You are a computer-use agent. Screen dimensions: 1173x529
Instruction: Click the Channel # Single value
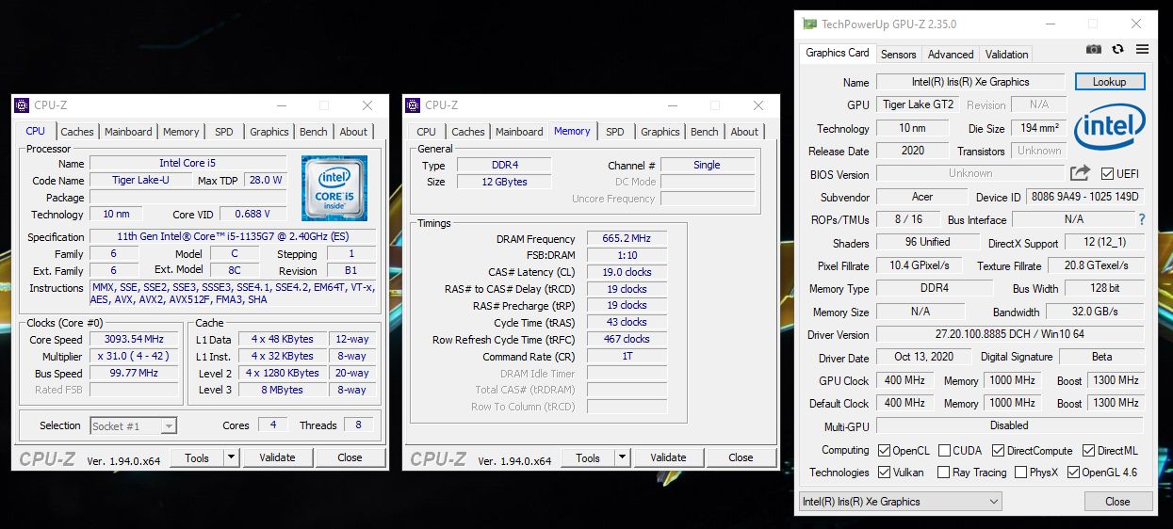(708, 165)
